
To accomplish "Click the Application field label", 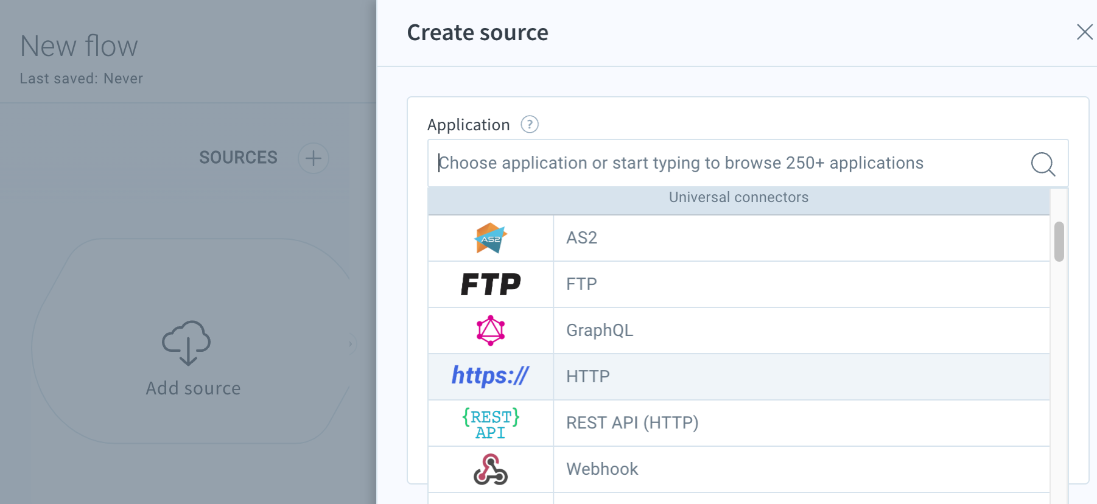I will (x=469, y=125).
